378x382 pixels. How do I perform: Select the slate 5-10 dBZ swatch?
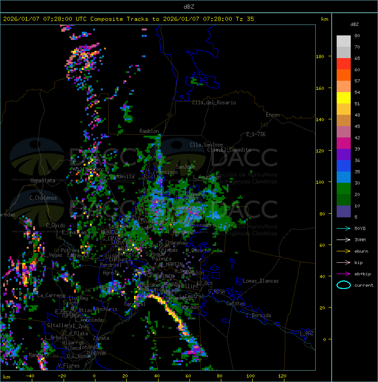coord(343,211)
